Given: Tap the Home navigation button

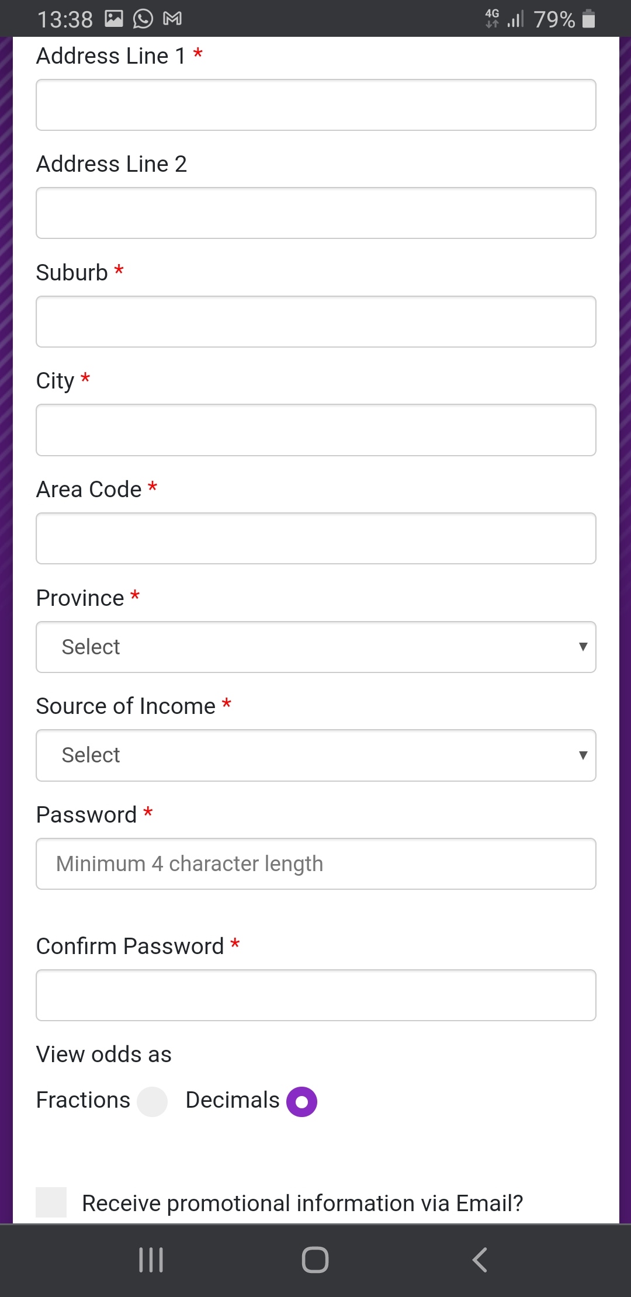Looking at the screenshot, I should click(x=315, y=1260).
